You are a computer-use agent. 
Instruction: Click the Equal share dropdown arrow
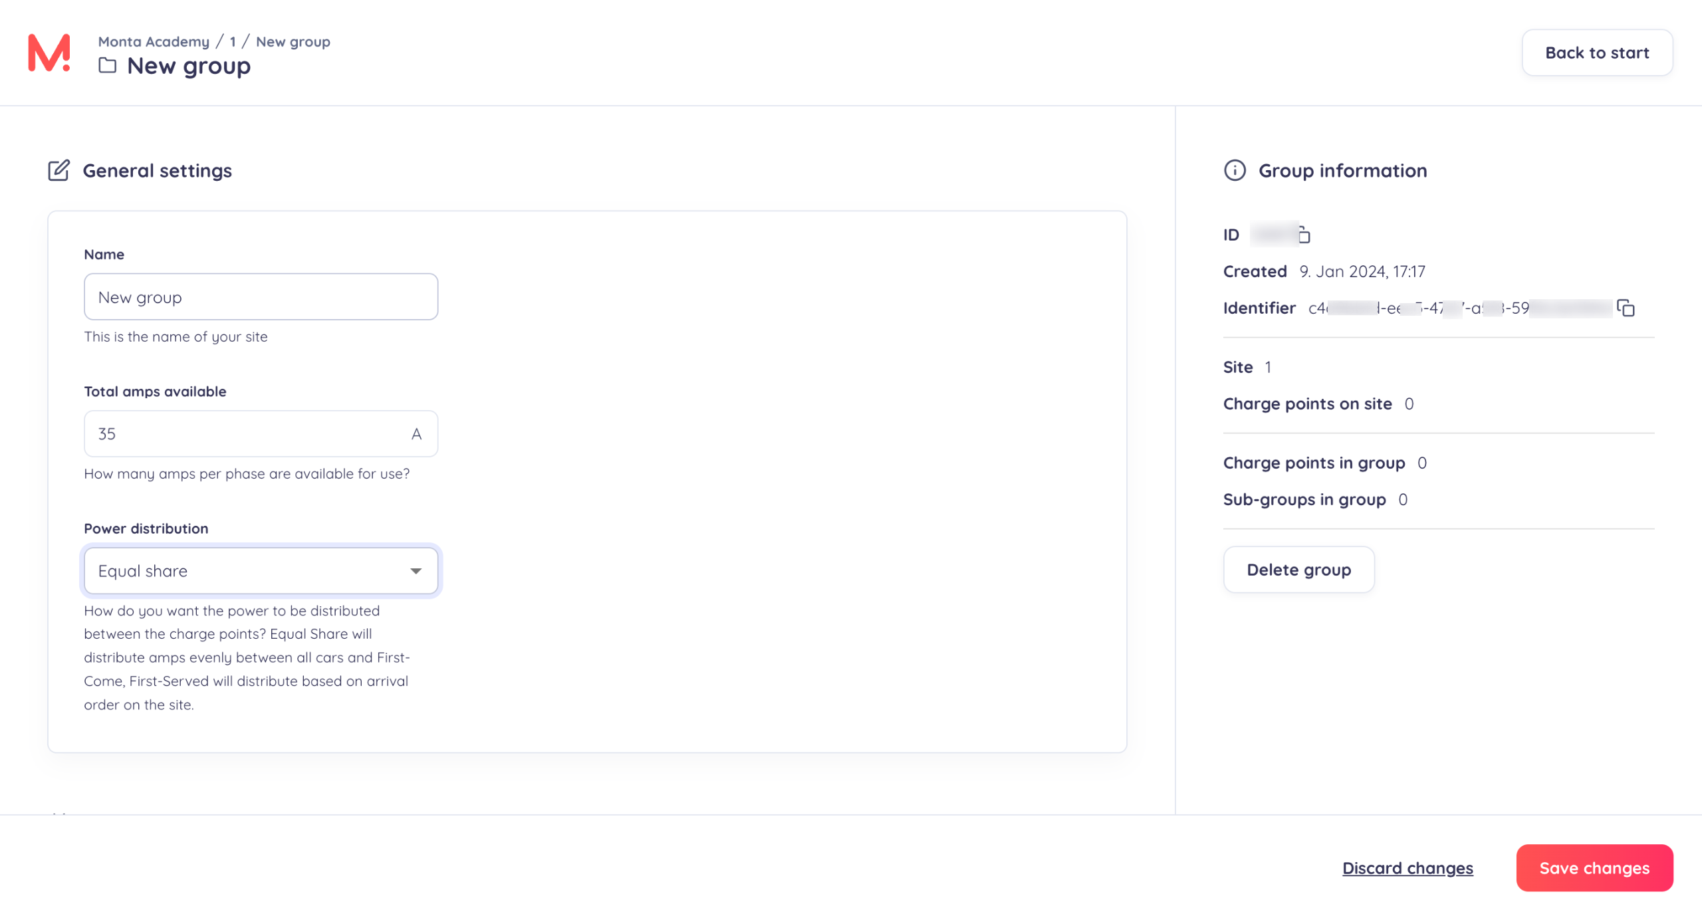coord(416,570)
